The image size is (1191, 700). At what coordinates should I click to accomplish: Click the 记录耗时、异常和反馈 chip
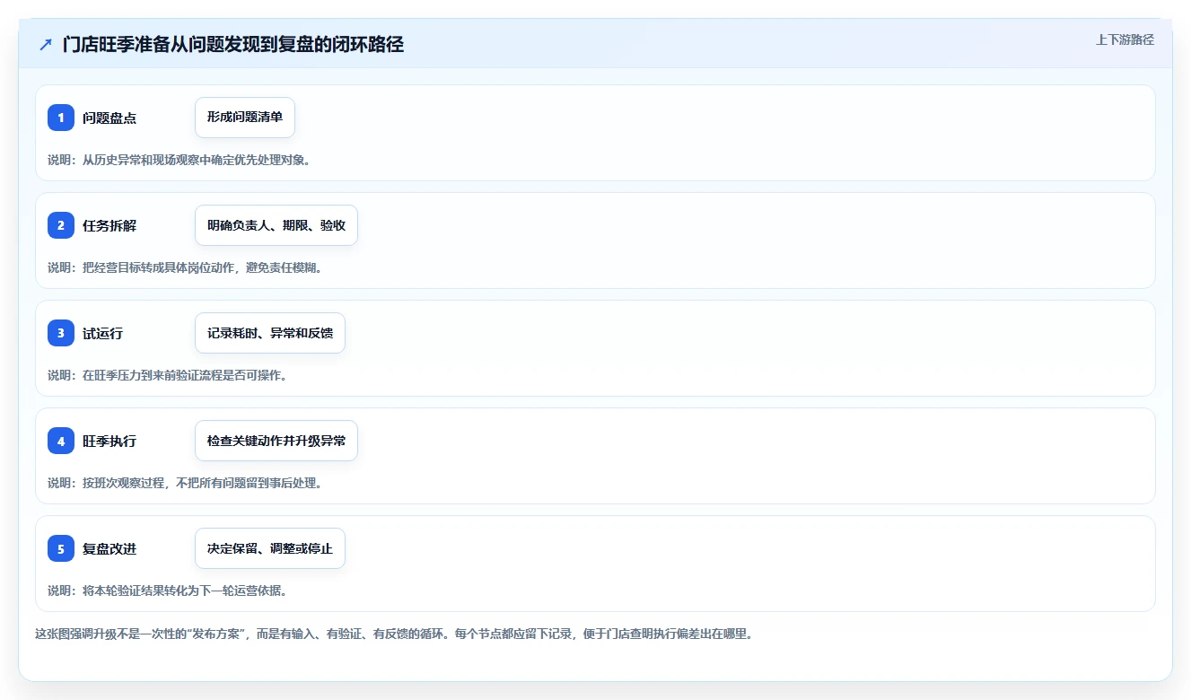pos(270,333)
